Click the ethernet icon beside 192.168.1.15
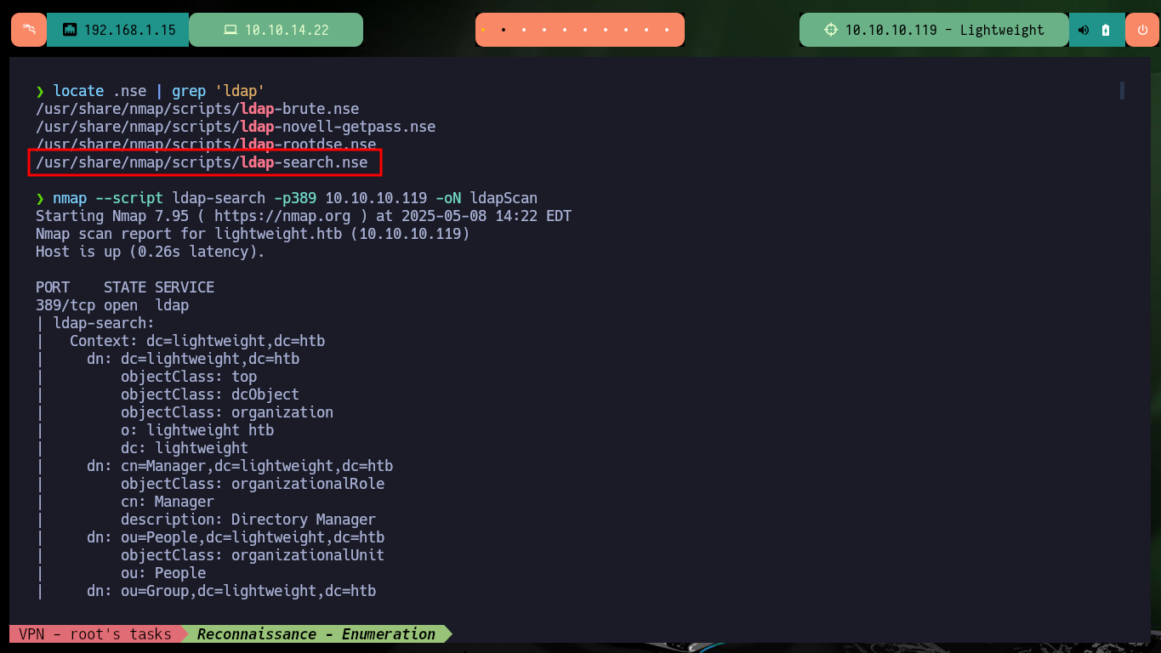This screenshot has height=653, width=1161. (70, 30)
